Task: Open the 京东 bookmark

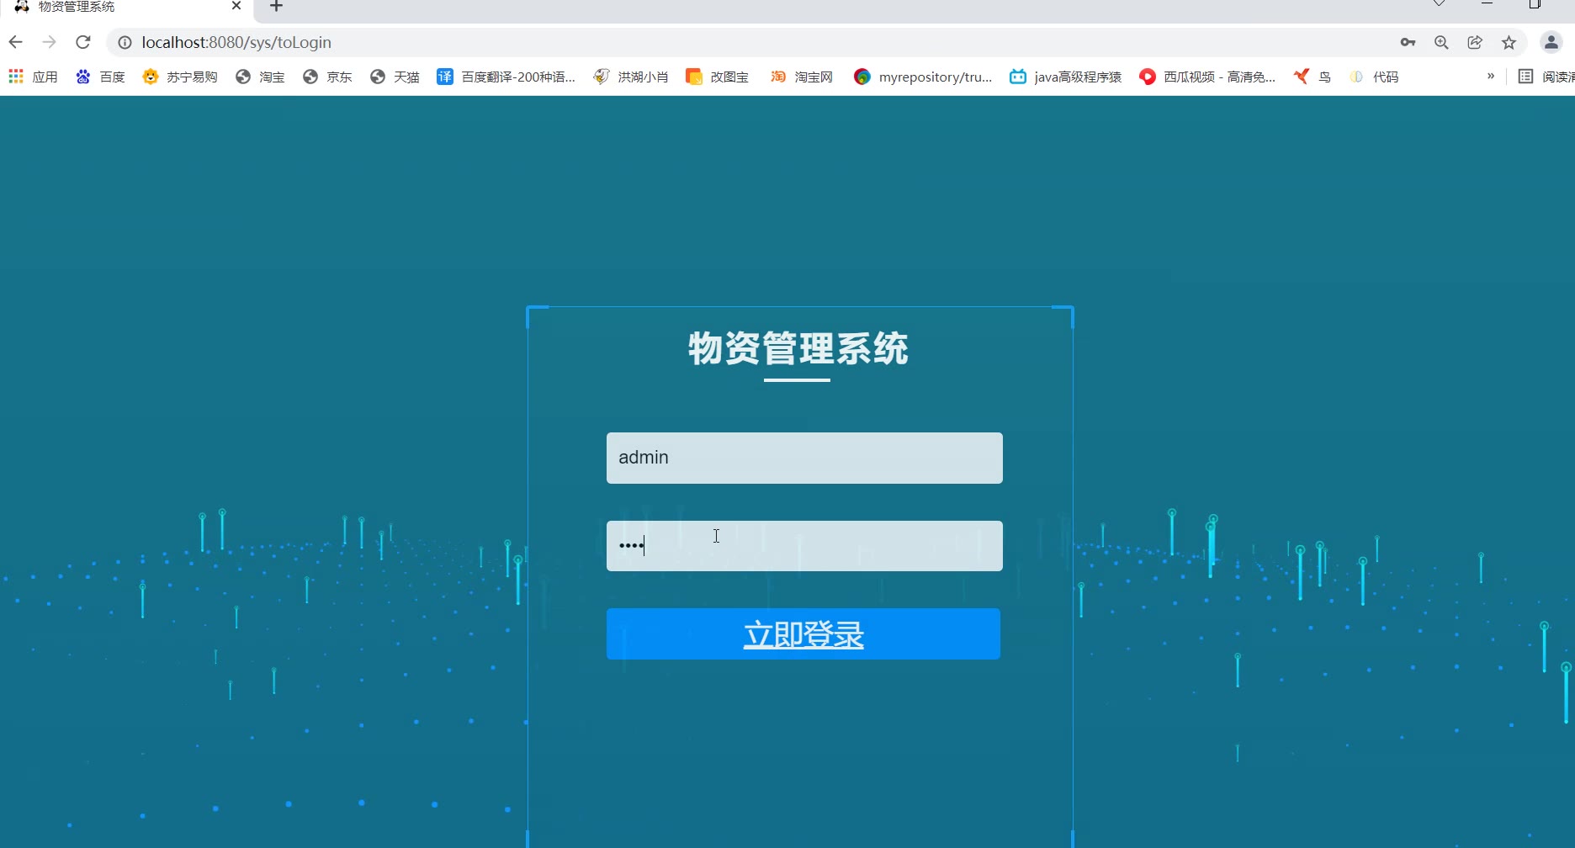Action: pos(327,77)
